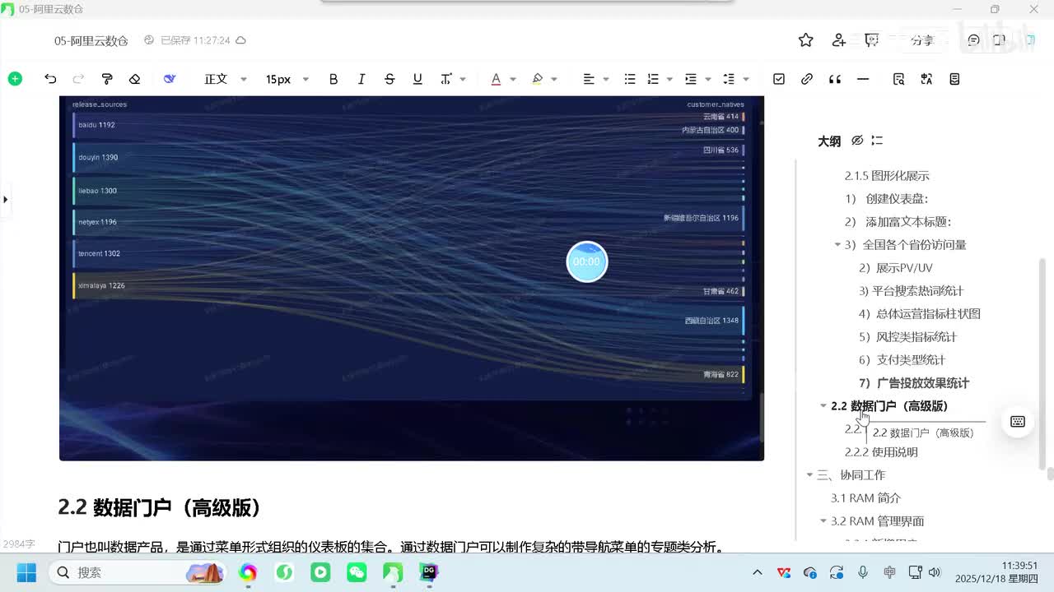
Task: Open DataGrip from the taskbar
Action: (x=428, y=572)
